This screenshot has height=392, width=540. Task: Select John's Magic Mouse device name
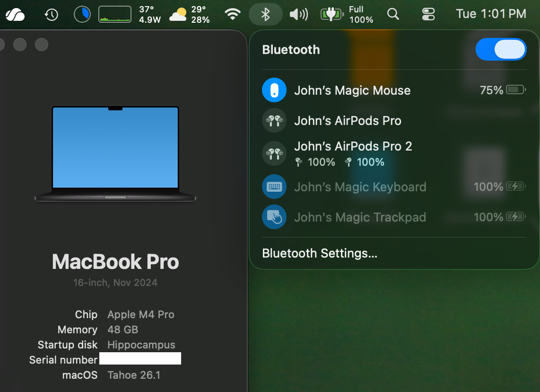coord(352,90)
